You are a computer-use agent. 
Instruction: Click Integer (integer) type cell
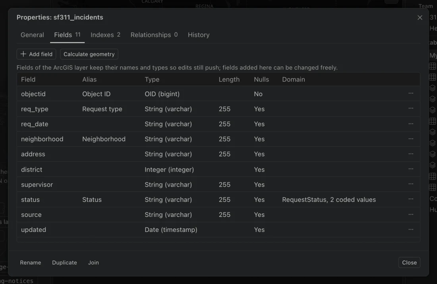169,170
